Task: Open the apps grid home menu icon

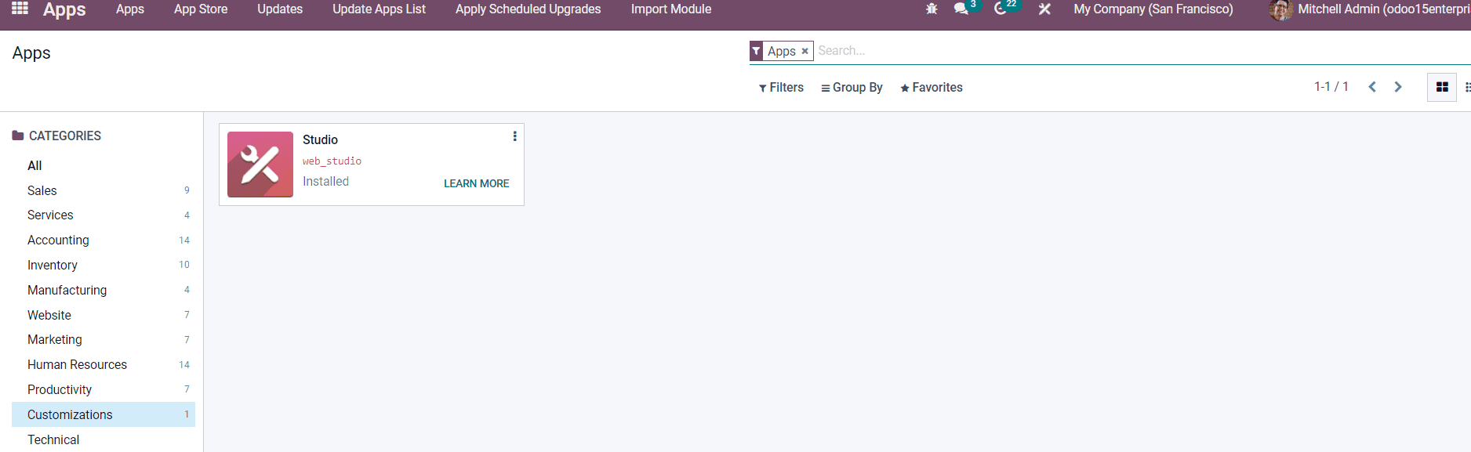Action: (x=20, y=9)
